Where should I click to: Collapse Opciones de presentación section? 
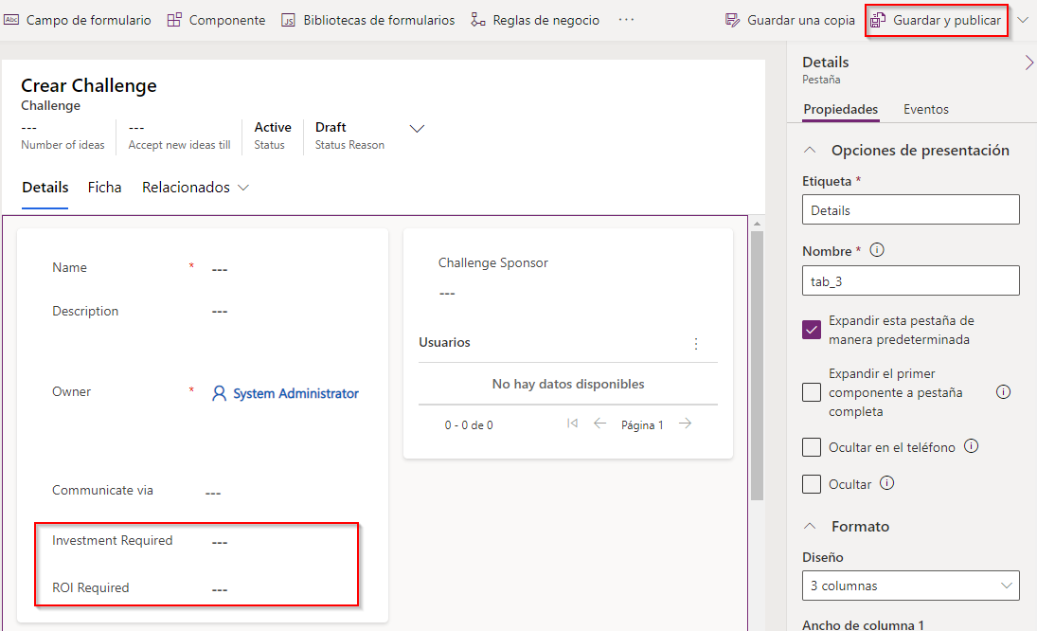811,151
